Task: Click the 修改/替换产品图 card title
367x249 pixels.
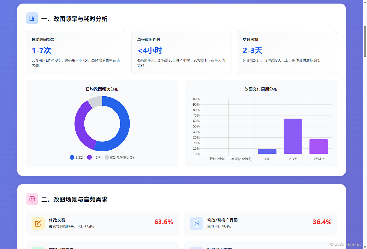Action: click(x=222, y=220)
